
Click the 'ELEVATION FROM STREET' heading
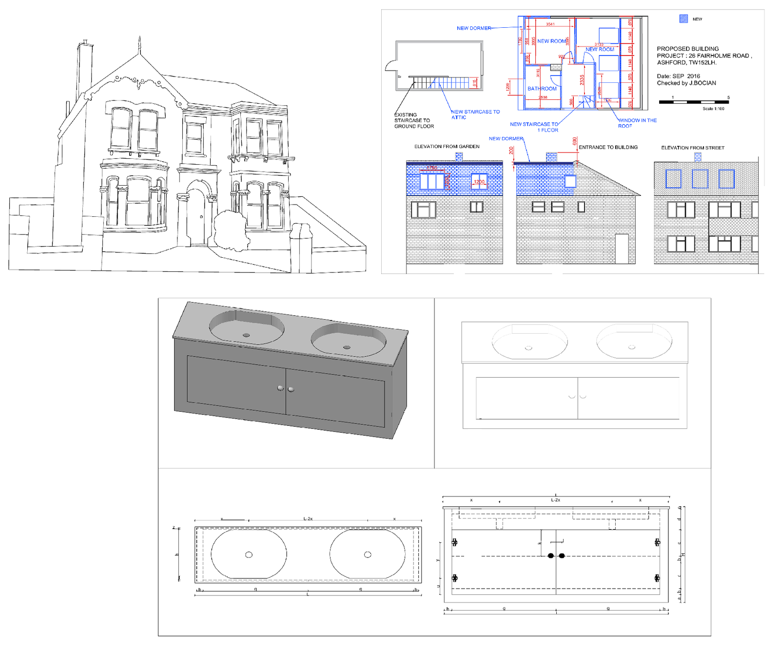pos(692,148)
